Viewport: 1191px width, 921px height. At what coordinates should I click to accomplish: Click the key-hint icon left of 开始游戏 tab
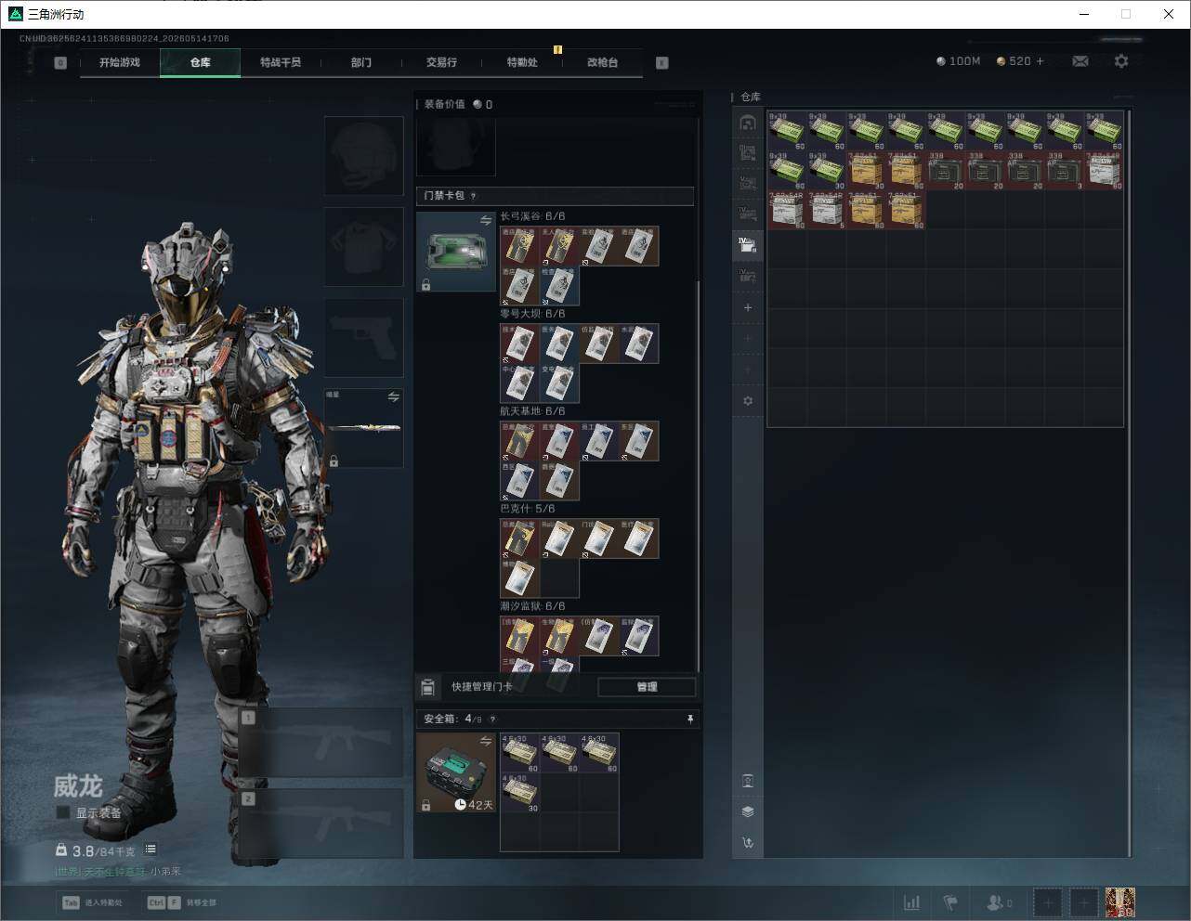pos(60,62)
